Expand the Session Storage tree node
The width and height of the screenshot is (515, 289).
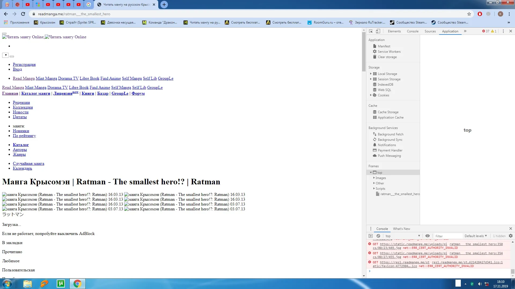point(371,79)
